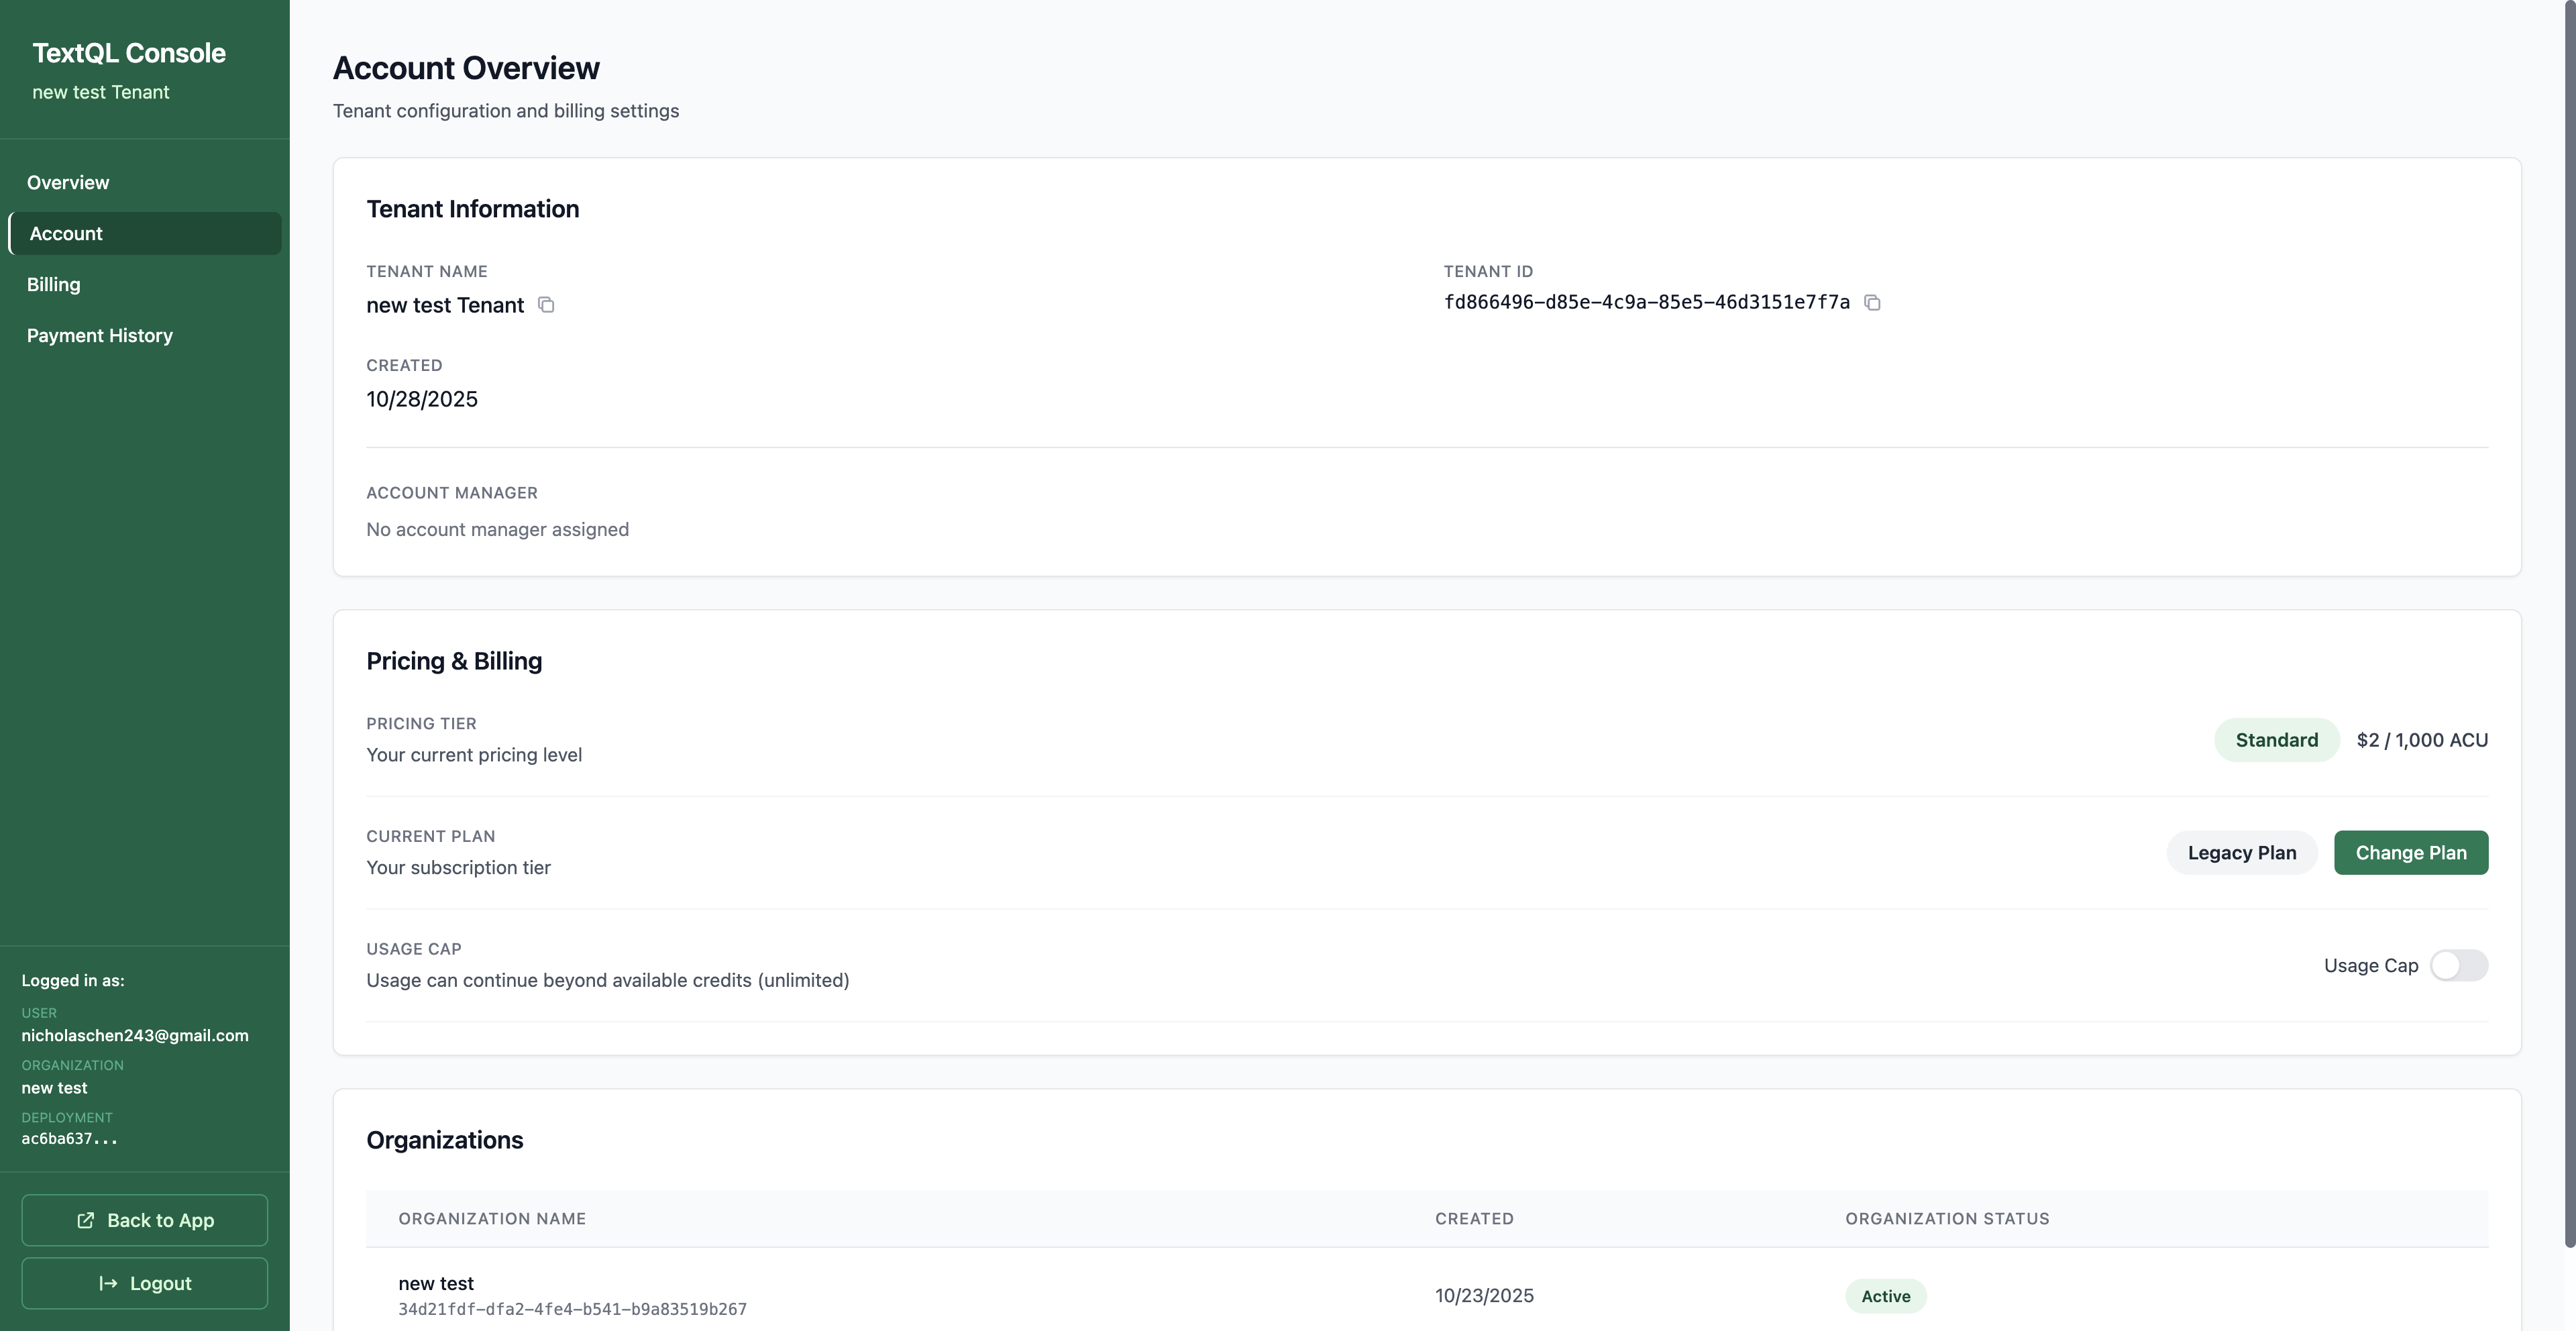
Task: Click the external link icon on Back to App
Action: coord(87,1220)
